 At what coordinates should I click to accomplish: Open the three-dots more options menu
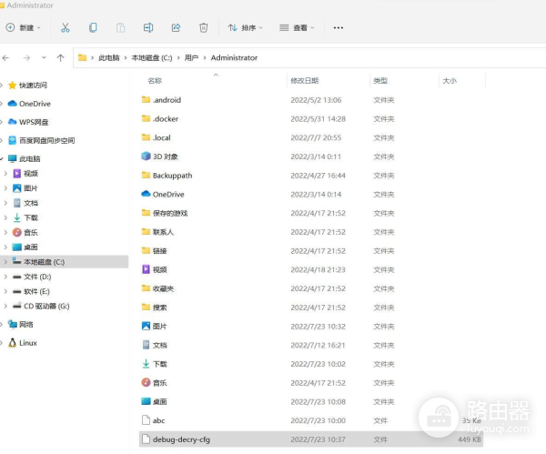(x=339, y=27)
